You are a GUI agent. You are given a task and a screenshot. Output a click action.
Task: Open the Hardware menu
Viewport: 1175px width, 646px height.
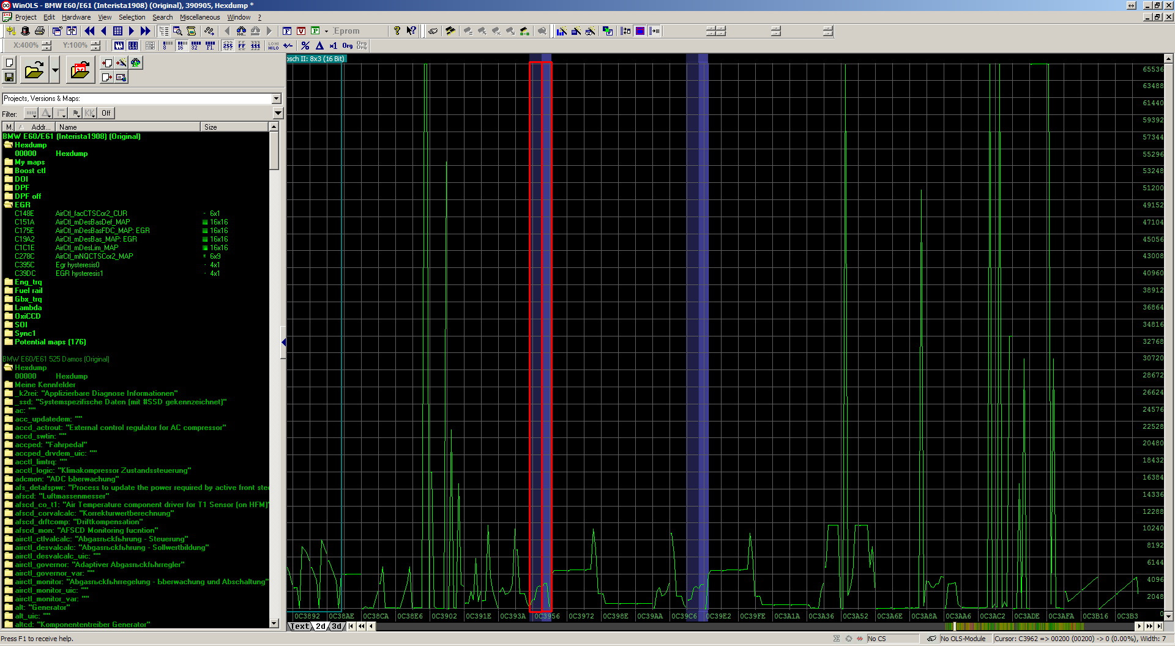(76, 17)
